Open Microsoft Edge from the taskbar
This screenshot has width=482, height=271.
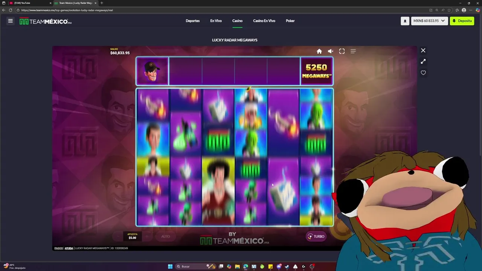click(x=246, y=266)
